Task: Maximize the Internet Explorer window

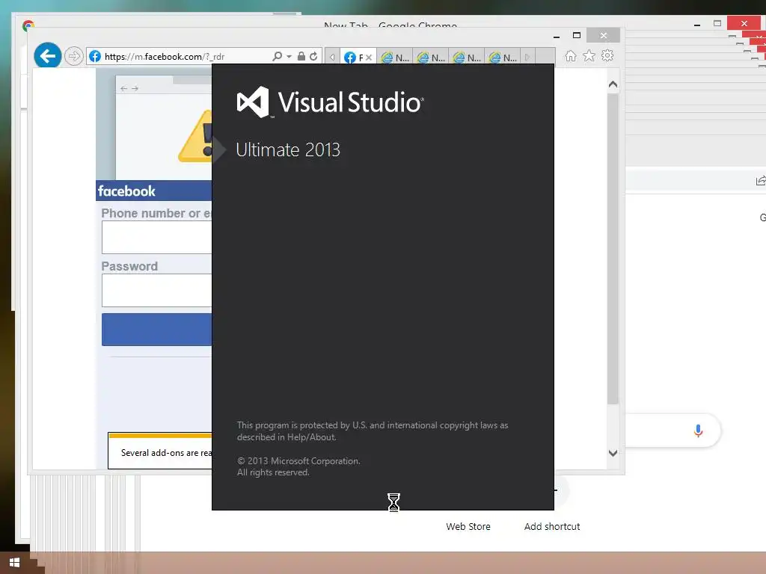Action: pyautogui.click(x=577, y=35)
